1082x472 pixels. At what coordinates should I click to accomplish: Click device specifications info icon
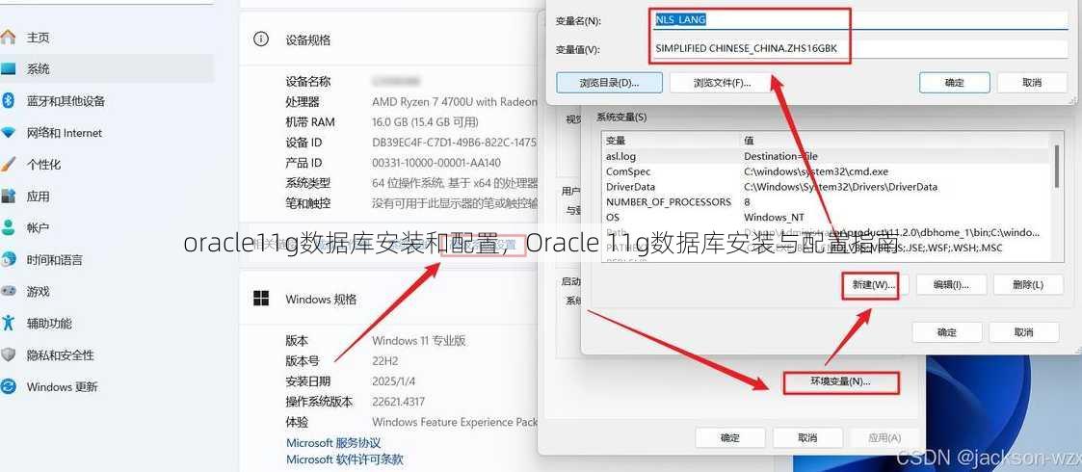click(x=261, y=39)
